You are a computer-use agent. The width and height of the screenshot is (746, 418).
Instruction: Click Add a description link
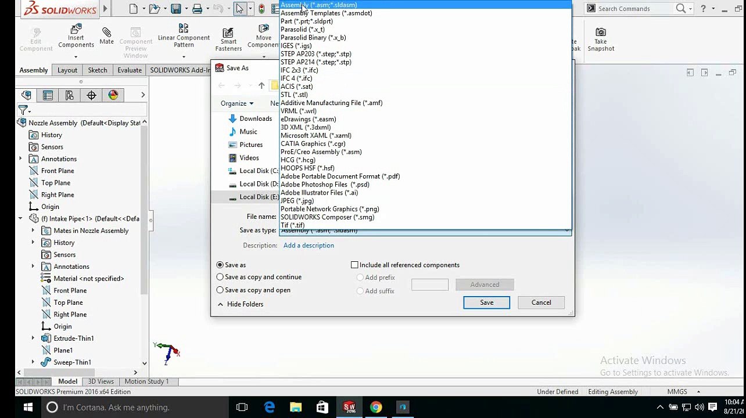point(309,246)
